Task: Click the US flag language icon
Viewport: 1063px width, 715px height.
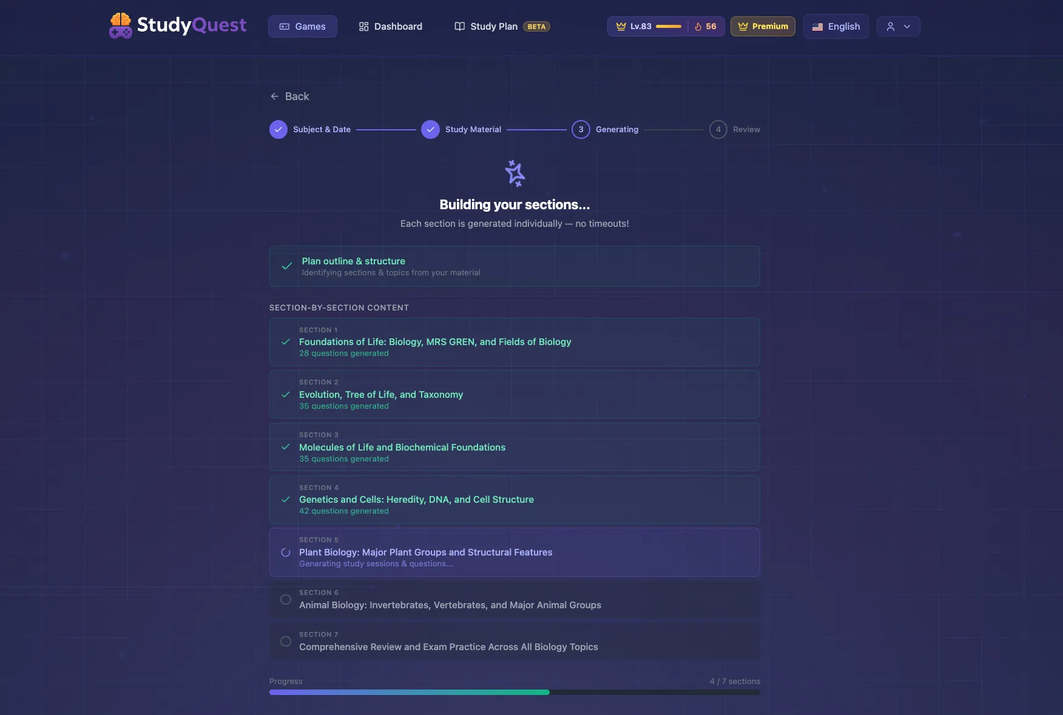Action: click(x=817, y=27)
